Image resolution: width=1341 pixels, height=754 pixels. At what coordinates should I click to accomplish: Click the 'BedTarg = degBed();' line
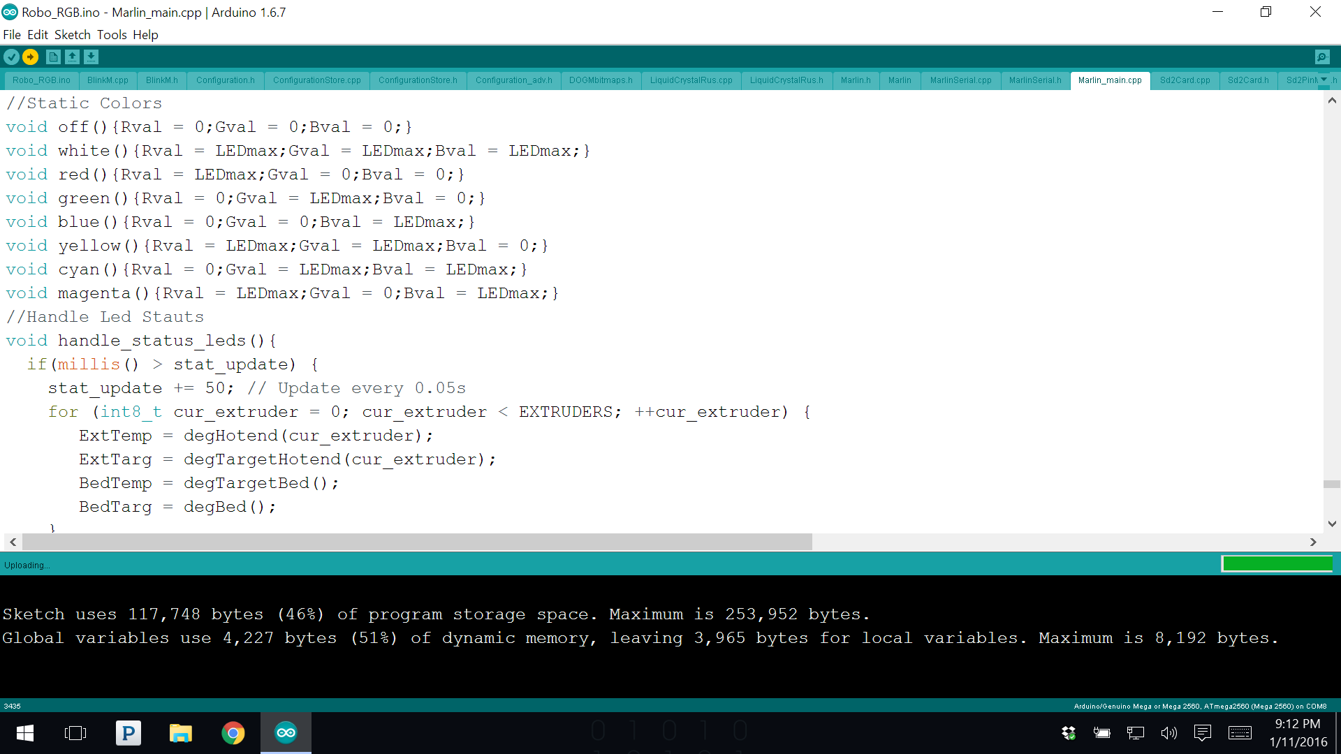point(177,507)
